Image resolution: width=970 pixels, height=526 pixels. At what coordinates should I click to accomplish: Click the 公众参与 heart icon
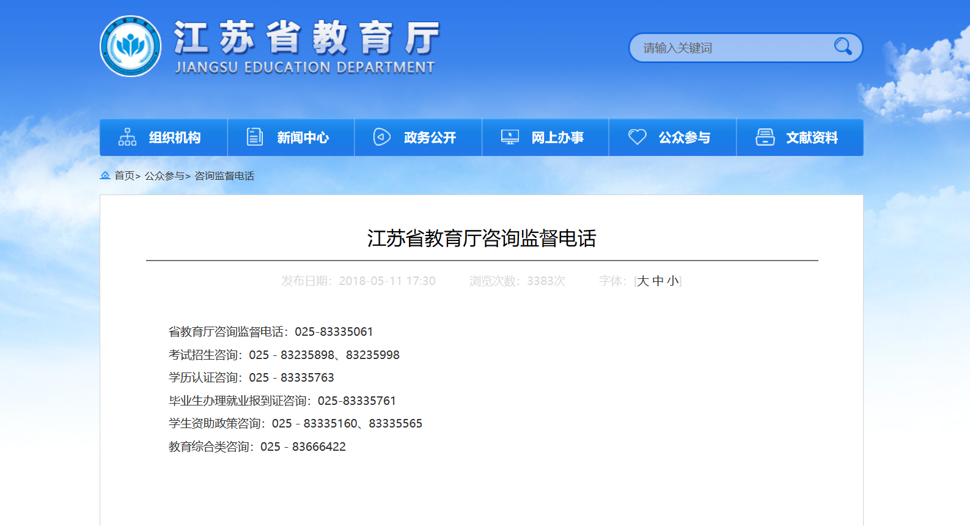[637, 137]
